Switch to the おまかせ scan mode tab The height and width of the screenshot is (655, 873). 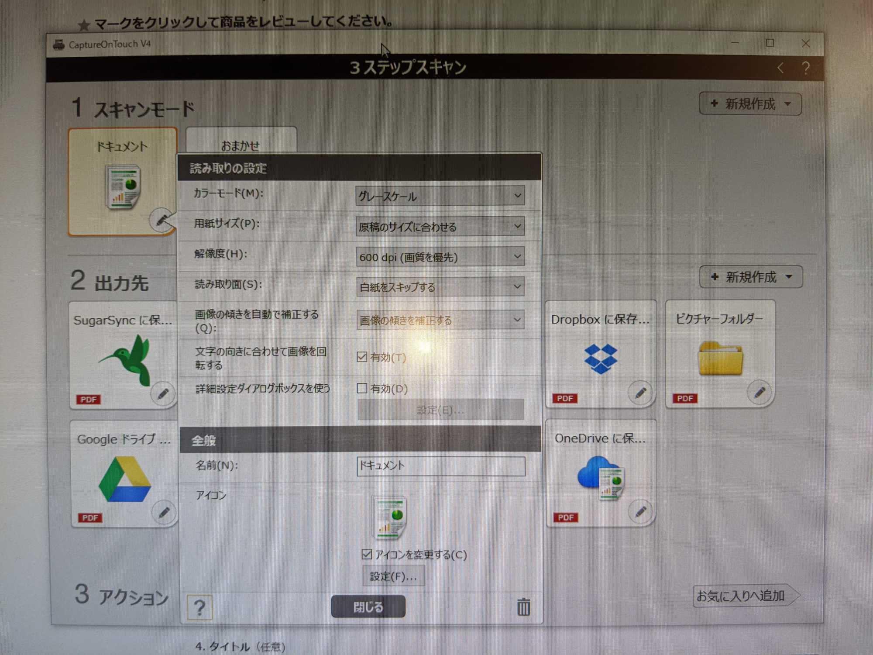pyautogui.click(x=241, y=141)
